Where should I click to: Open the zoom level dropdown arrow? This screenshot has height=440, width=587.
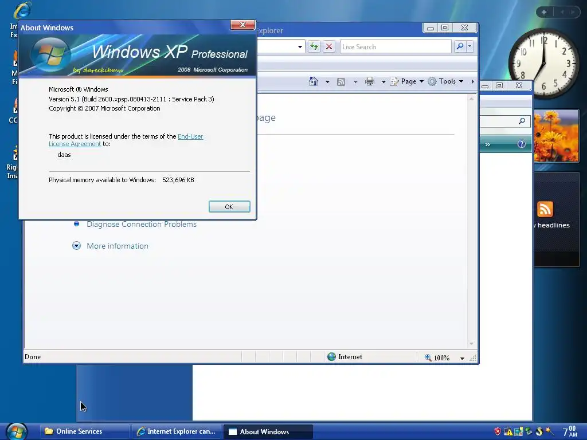[462, 358]
